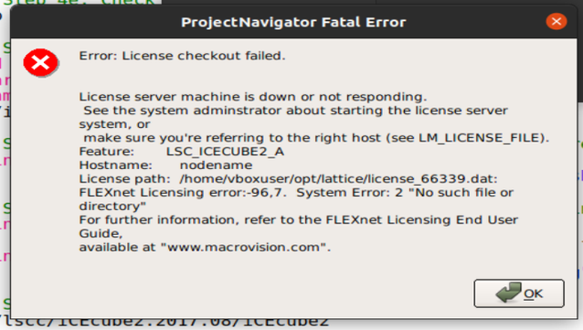Image resolution: width=583 pixels, height=330 pixels.
Task: Click the red error cross icon
Action: (40, 62)
